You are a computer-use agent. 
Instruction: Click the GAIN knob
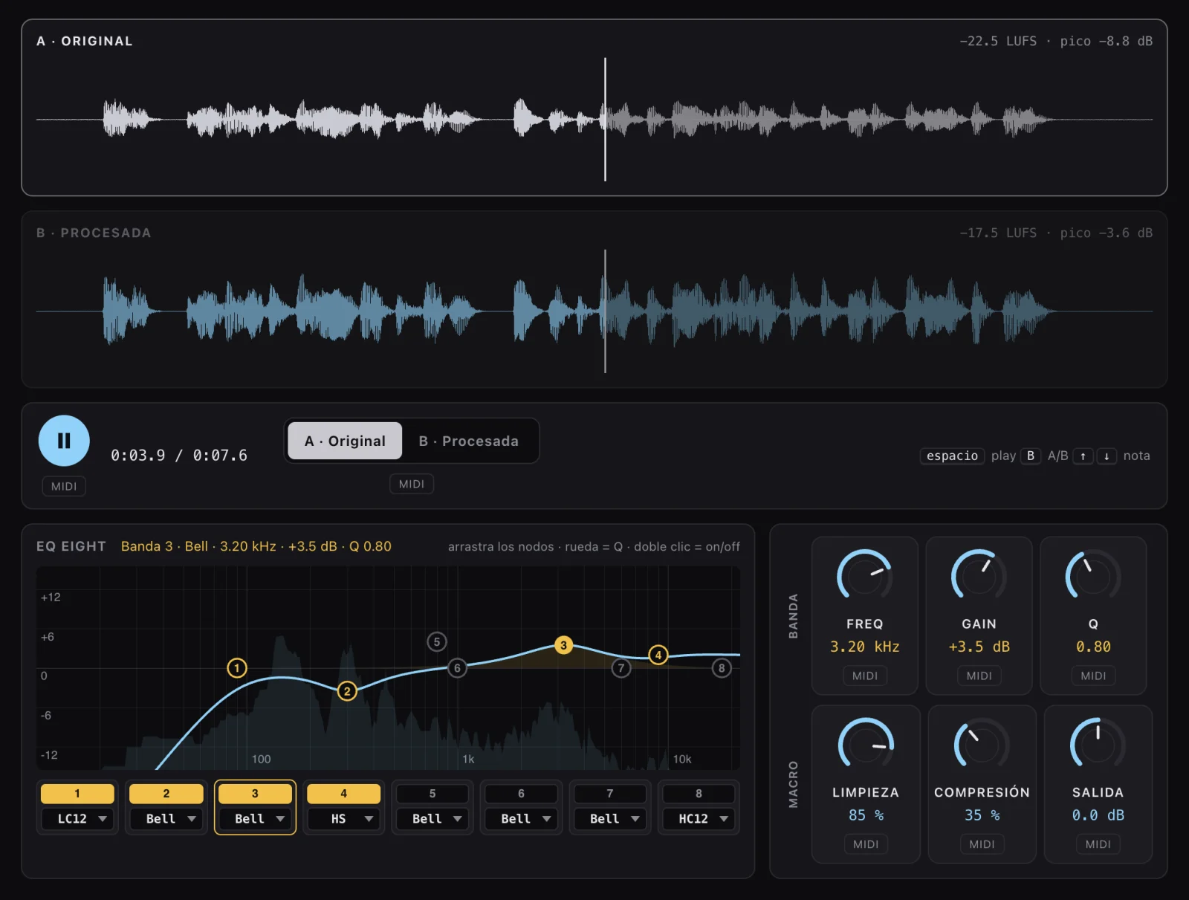click(979, 576)
